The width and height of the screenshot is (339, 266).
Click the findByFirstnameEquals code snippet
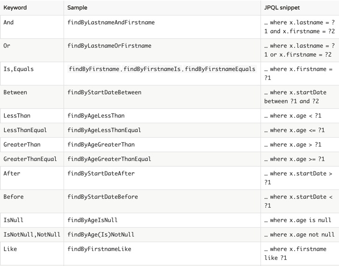point(220,69)
